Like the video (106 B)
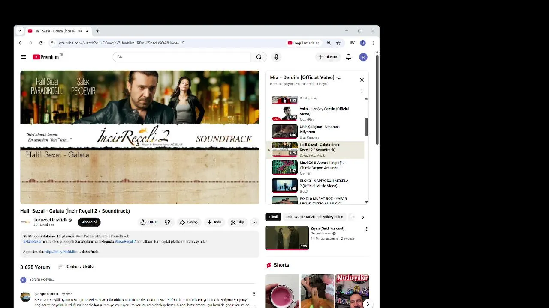549x308 pixels. (x=148, y=222)
